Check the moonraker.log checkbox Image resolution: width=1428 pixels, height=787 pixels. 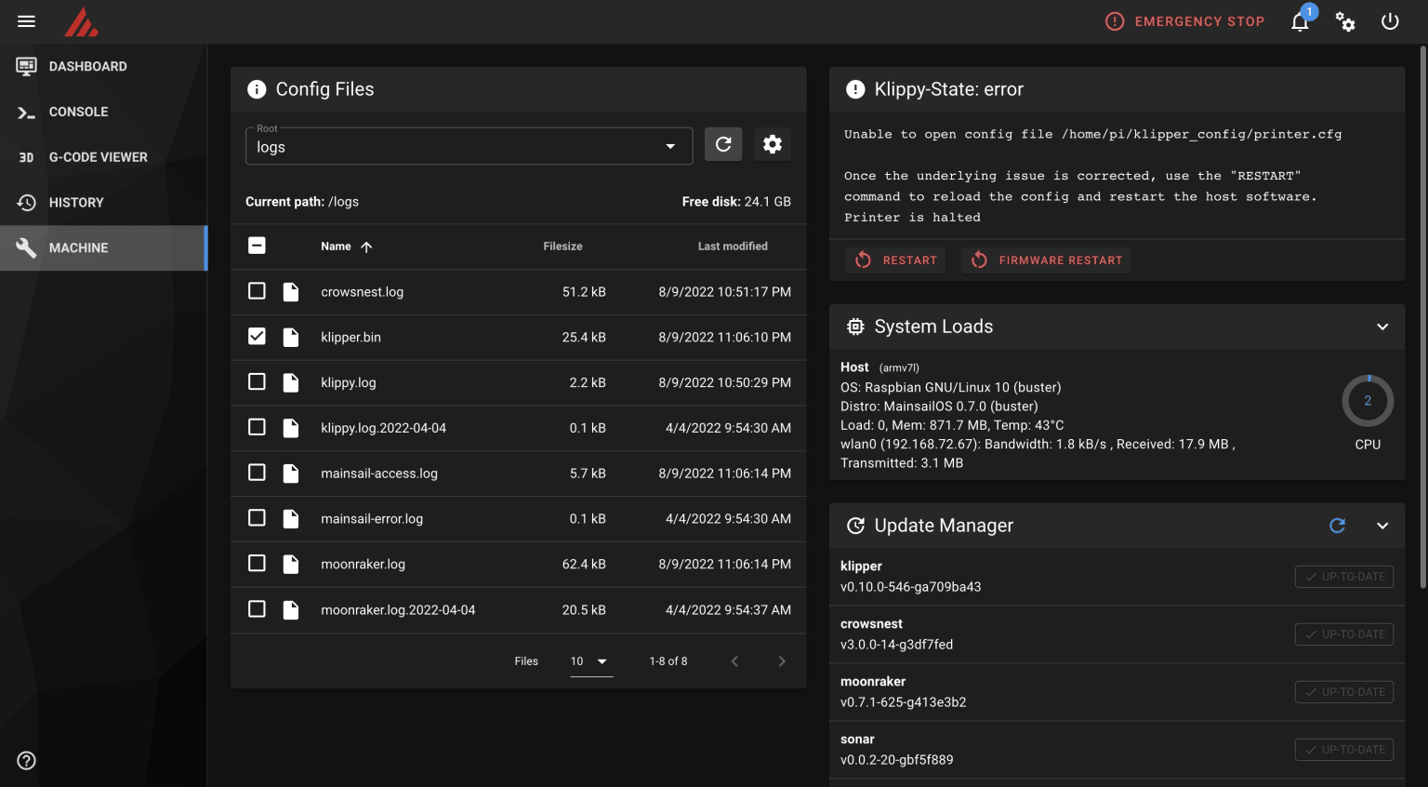(x=258, y=564)
